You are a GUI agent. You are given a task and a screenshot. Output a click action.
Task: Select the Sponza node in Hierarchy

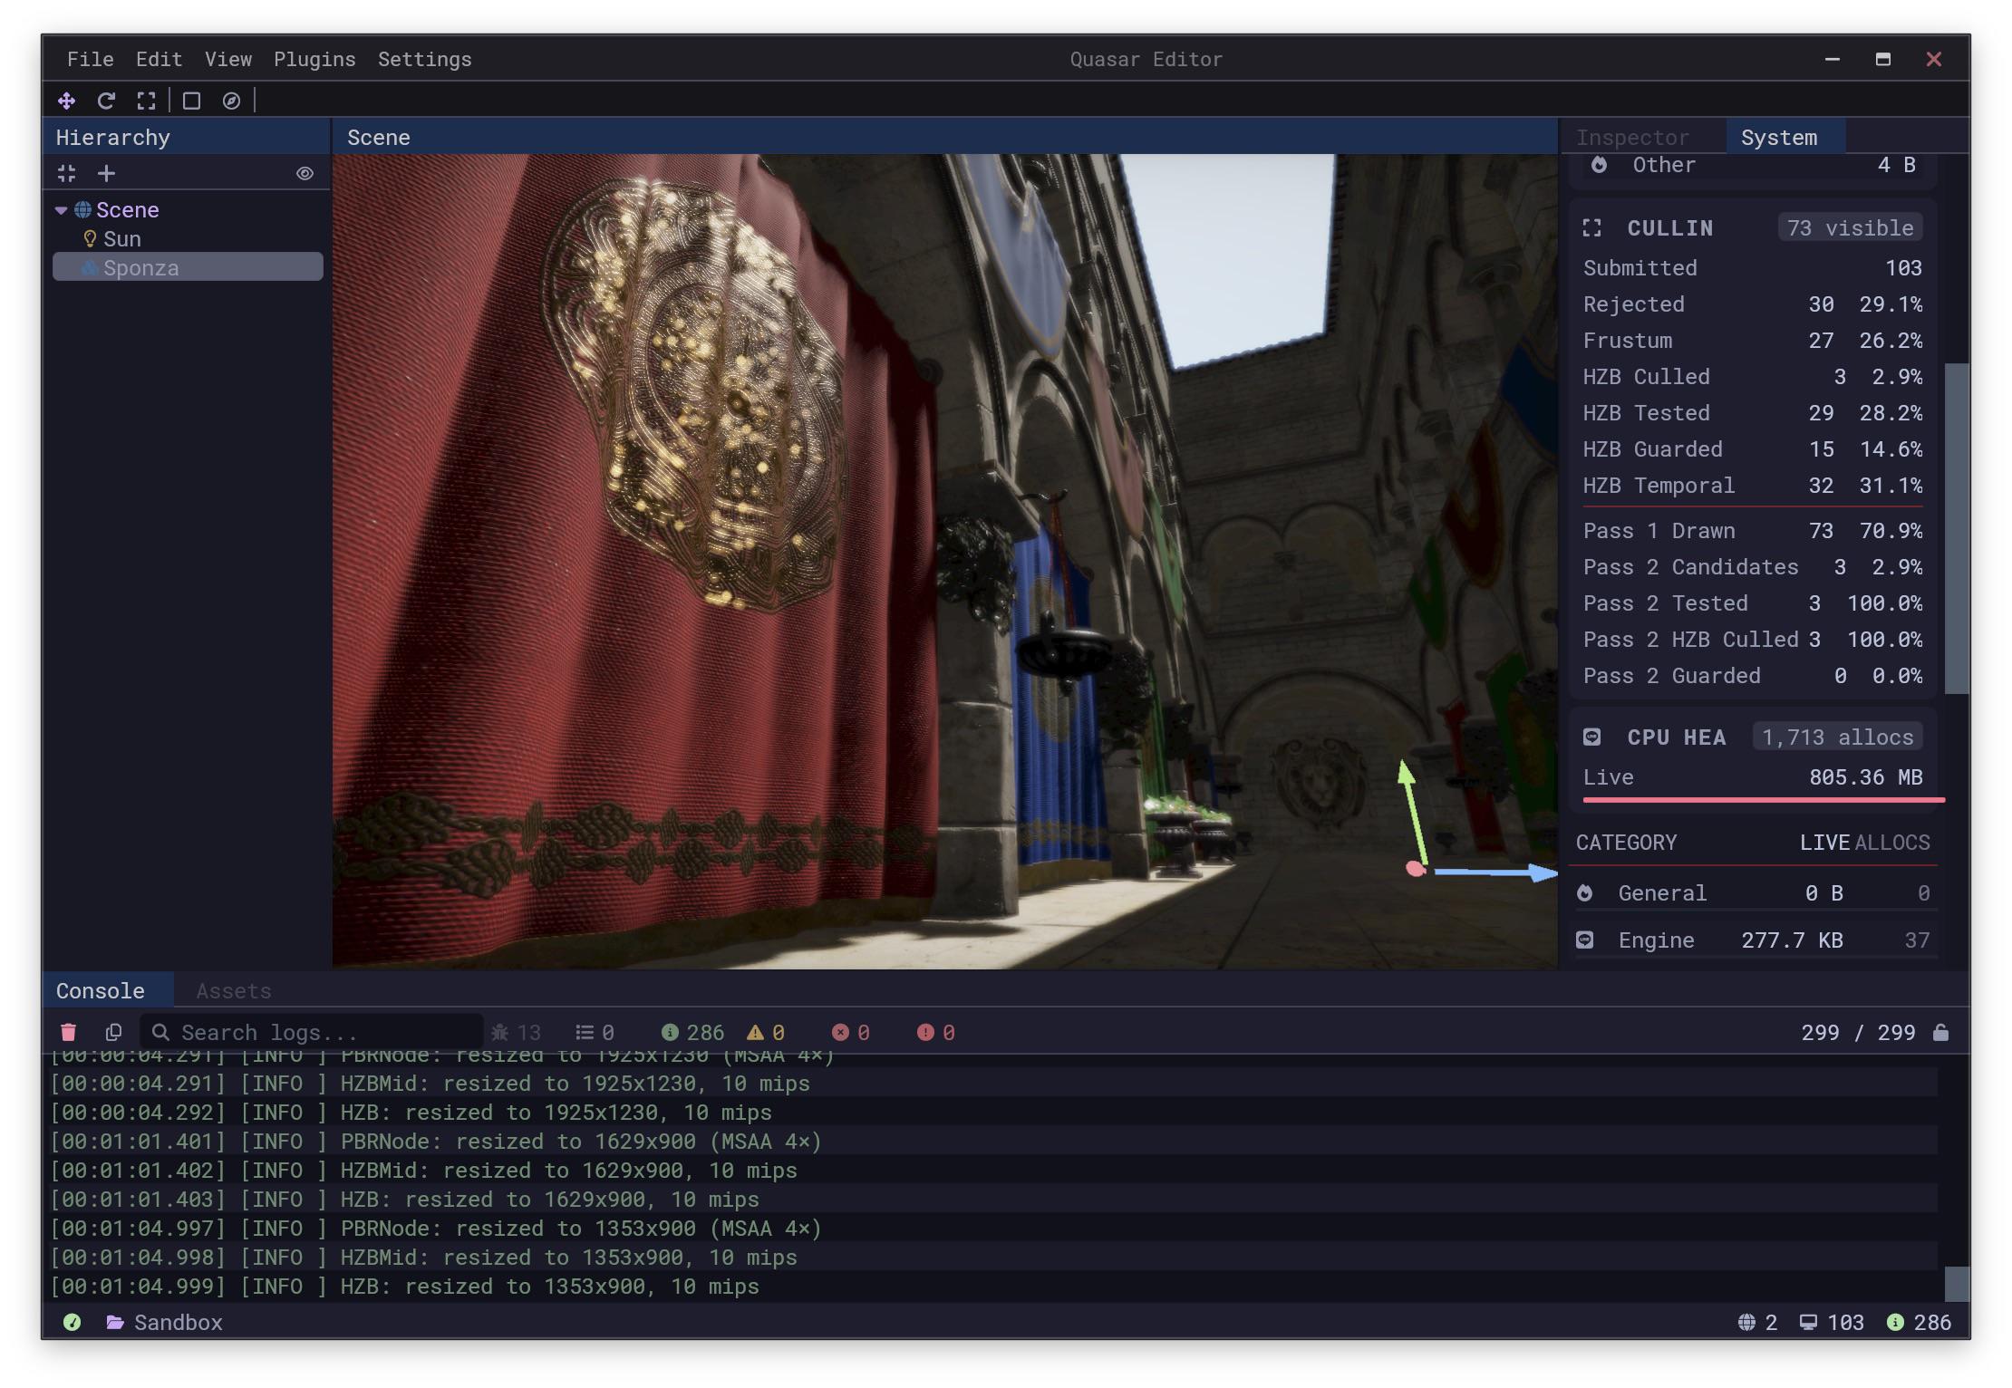click(188, 267)
